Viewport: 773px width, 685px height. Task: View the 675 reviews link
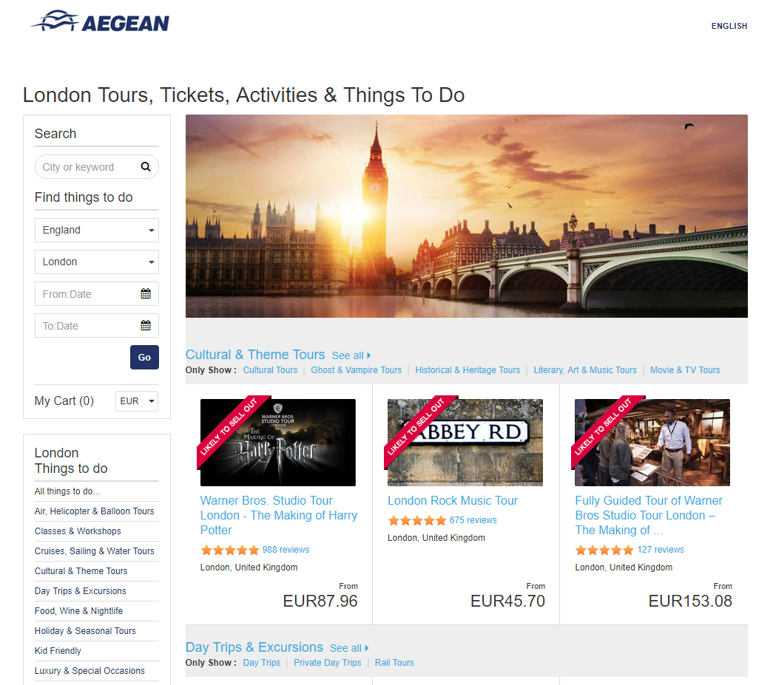pos(473,520)
